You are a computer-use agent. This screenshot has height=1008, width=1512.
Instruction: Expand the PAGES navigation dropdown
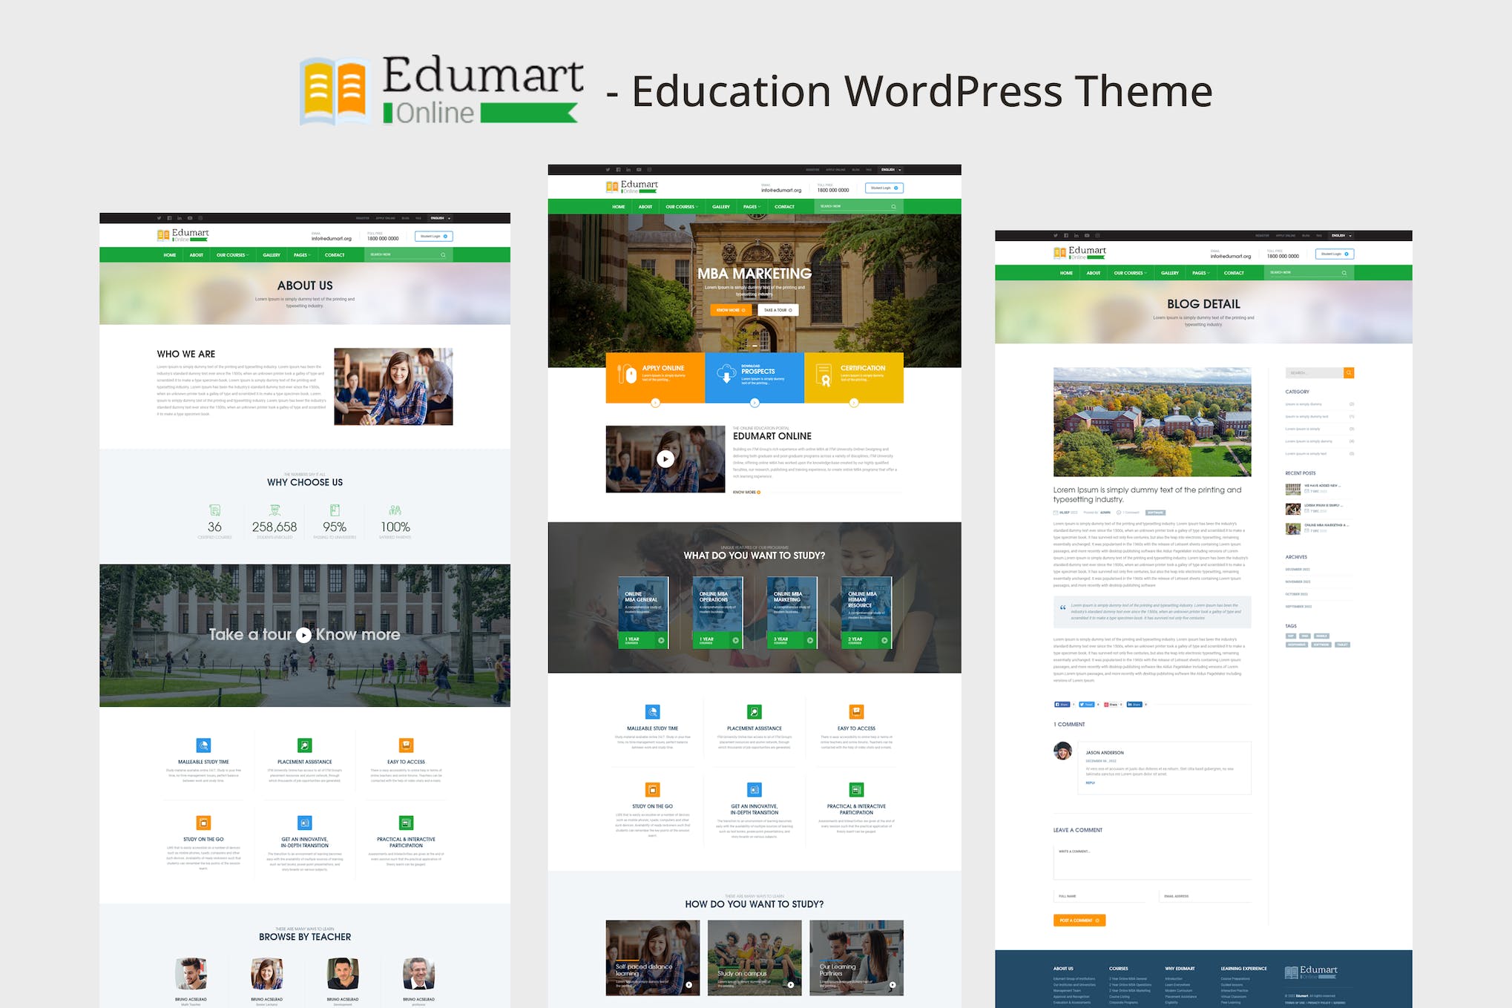click(751, 206)
